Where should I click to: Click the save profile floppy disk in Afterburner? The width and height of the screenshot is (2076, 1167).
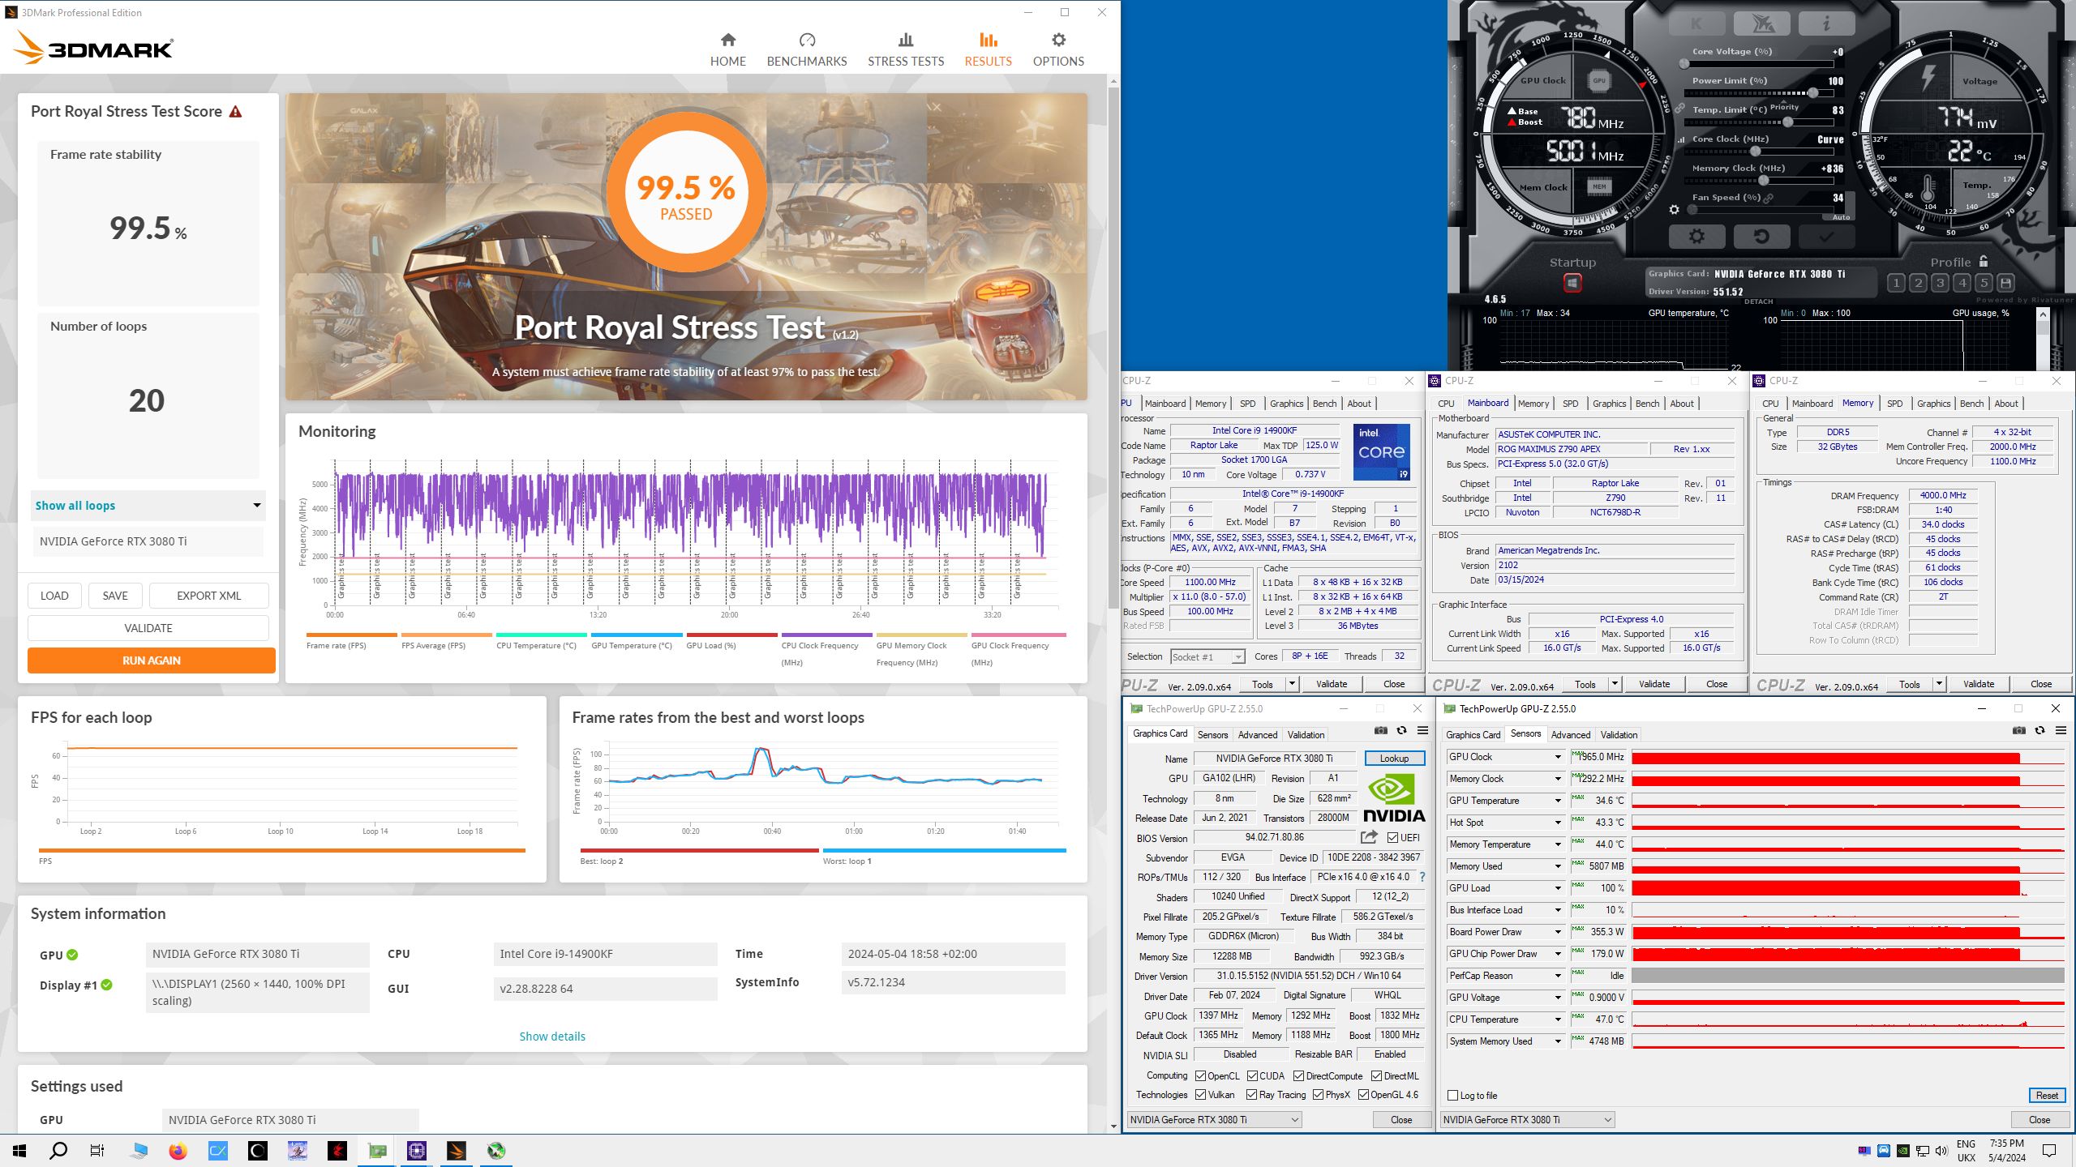click(x=2005, y=283)
